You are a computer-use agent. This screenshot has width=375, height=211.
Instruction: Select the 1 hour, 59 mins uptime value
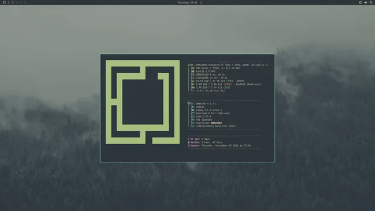click(x=212, y=142)
